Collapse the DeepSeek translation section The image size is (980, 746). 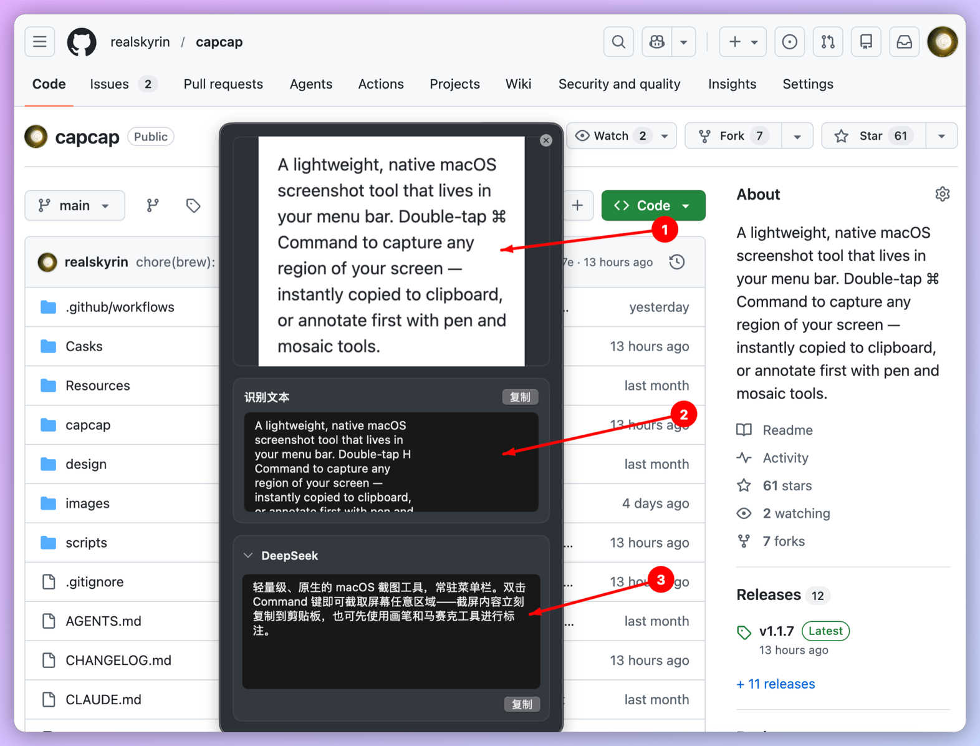click(248, 556)
